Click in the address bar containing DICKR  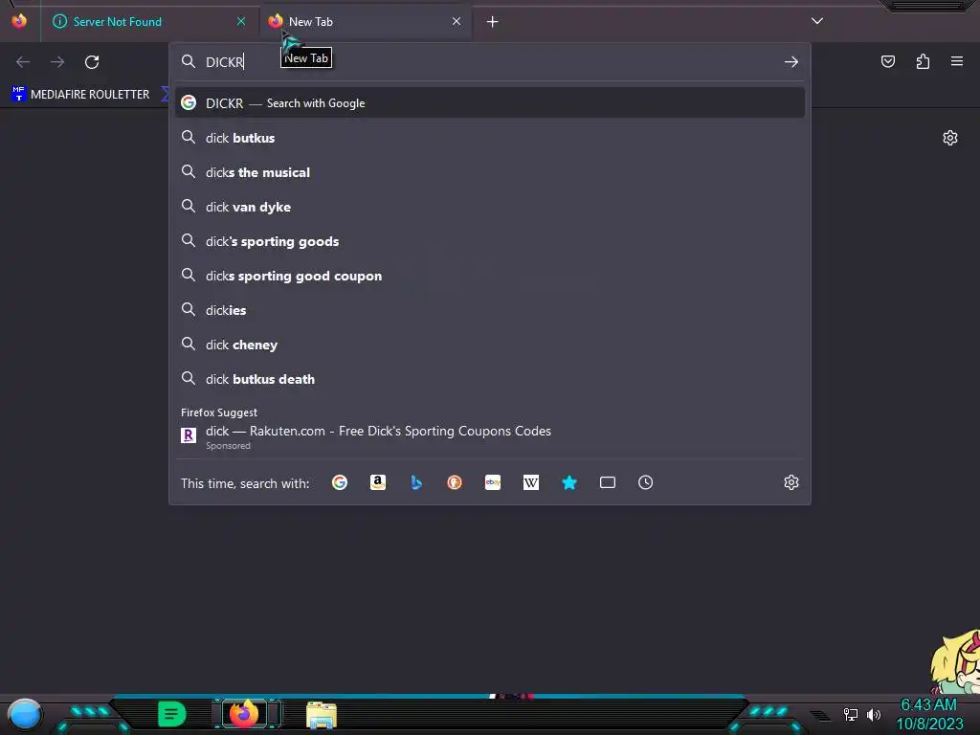click(x=490, y=62)
